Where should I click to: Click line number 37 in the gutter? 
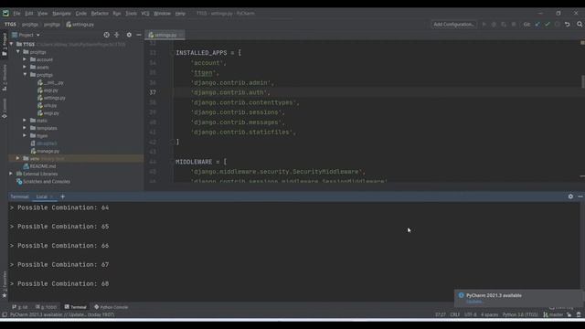pyautogui.click(x=153, y=92)
